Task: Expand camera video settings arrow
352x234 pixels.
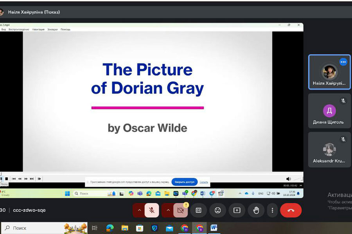Action: pyautogui.click(x=168, y=210)
